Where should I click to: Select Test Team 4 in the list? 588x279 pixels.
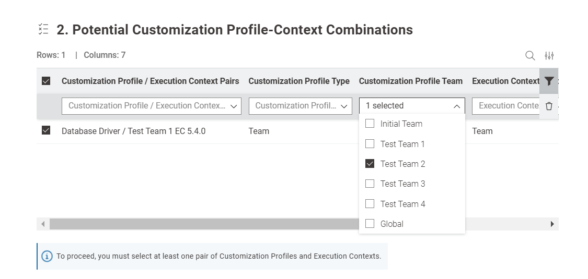370,204
